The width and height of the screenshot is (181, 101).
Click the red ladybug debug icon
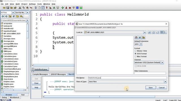pyautogui.click(x=70, y=8)
